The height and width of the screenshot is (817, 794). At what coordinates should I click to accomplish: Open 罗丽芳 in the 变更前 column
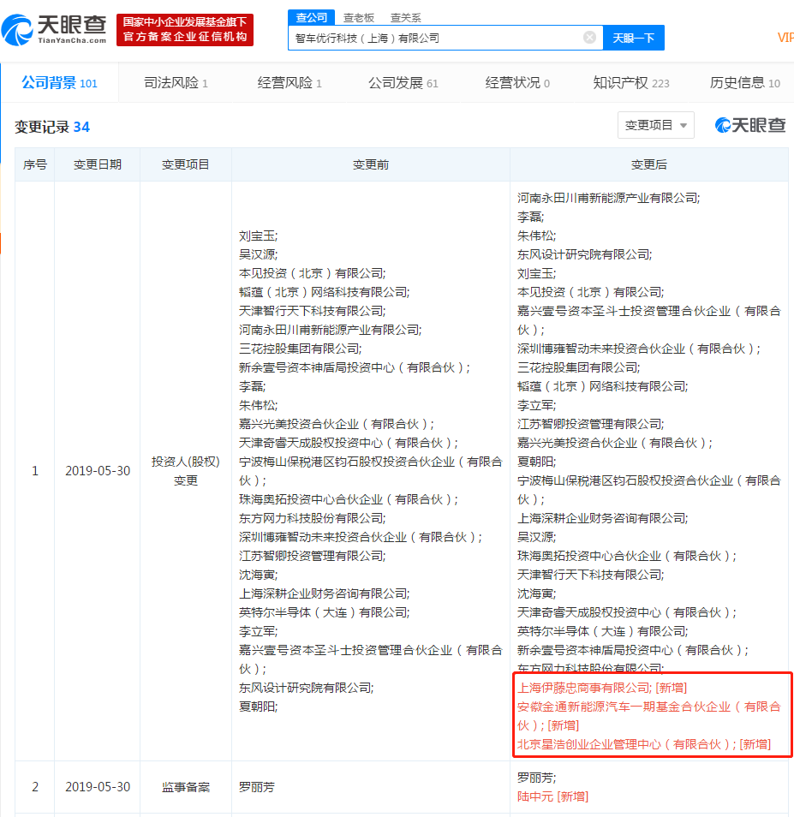(257, 787)
